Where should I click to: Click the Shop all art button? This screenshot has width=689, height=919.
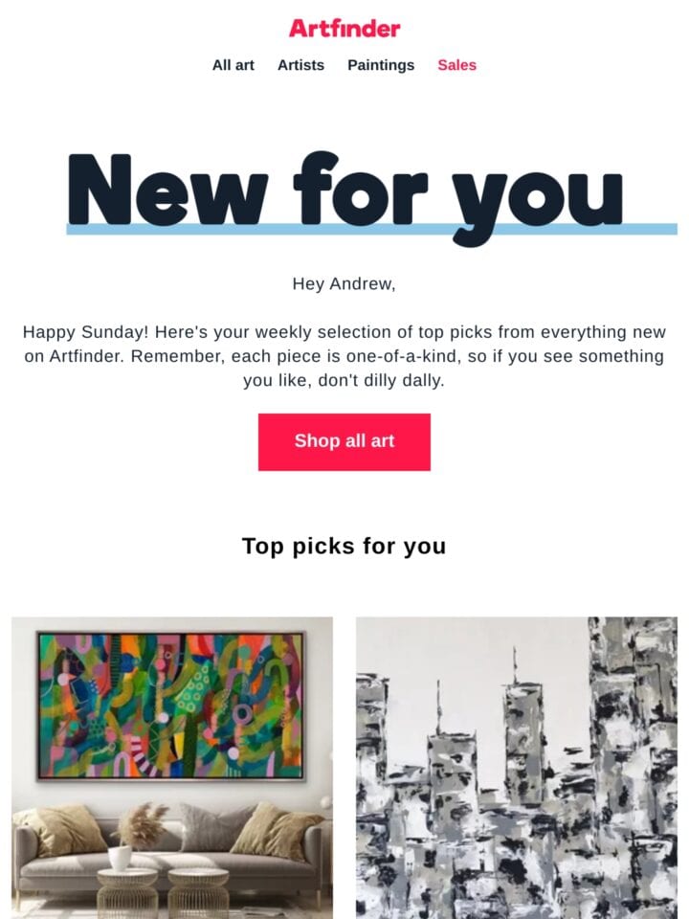click(344, 442)
